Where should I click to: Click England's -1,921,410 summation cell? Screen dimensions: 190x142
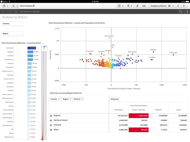tap(138, 116)
